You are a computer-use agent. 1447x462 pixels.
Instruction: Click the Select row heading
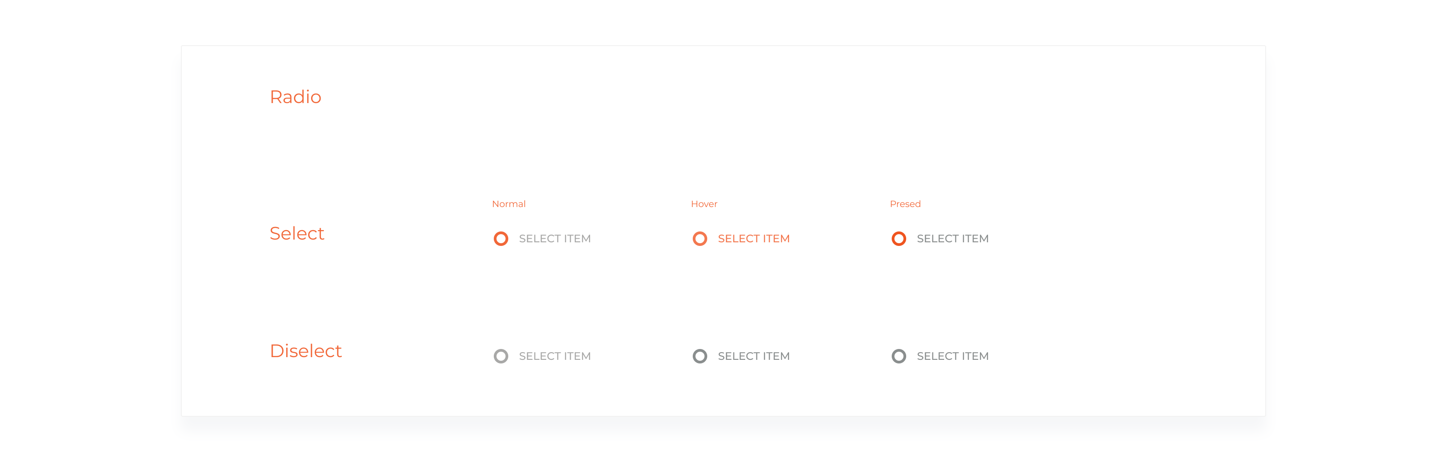[x=297, y=233]
